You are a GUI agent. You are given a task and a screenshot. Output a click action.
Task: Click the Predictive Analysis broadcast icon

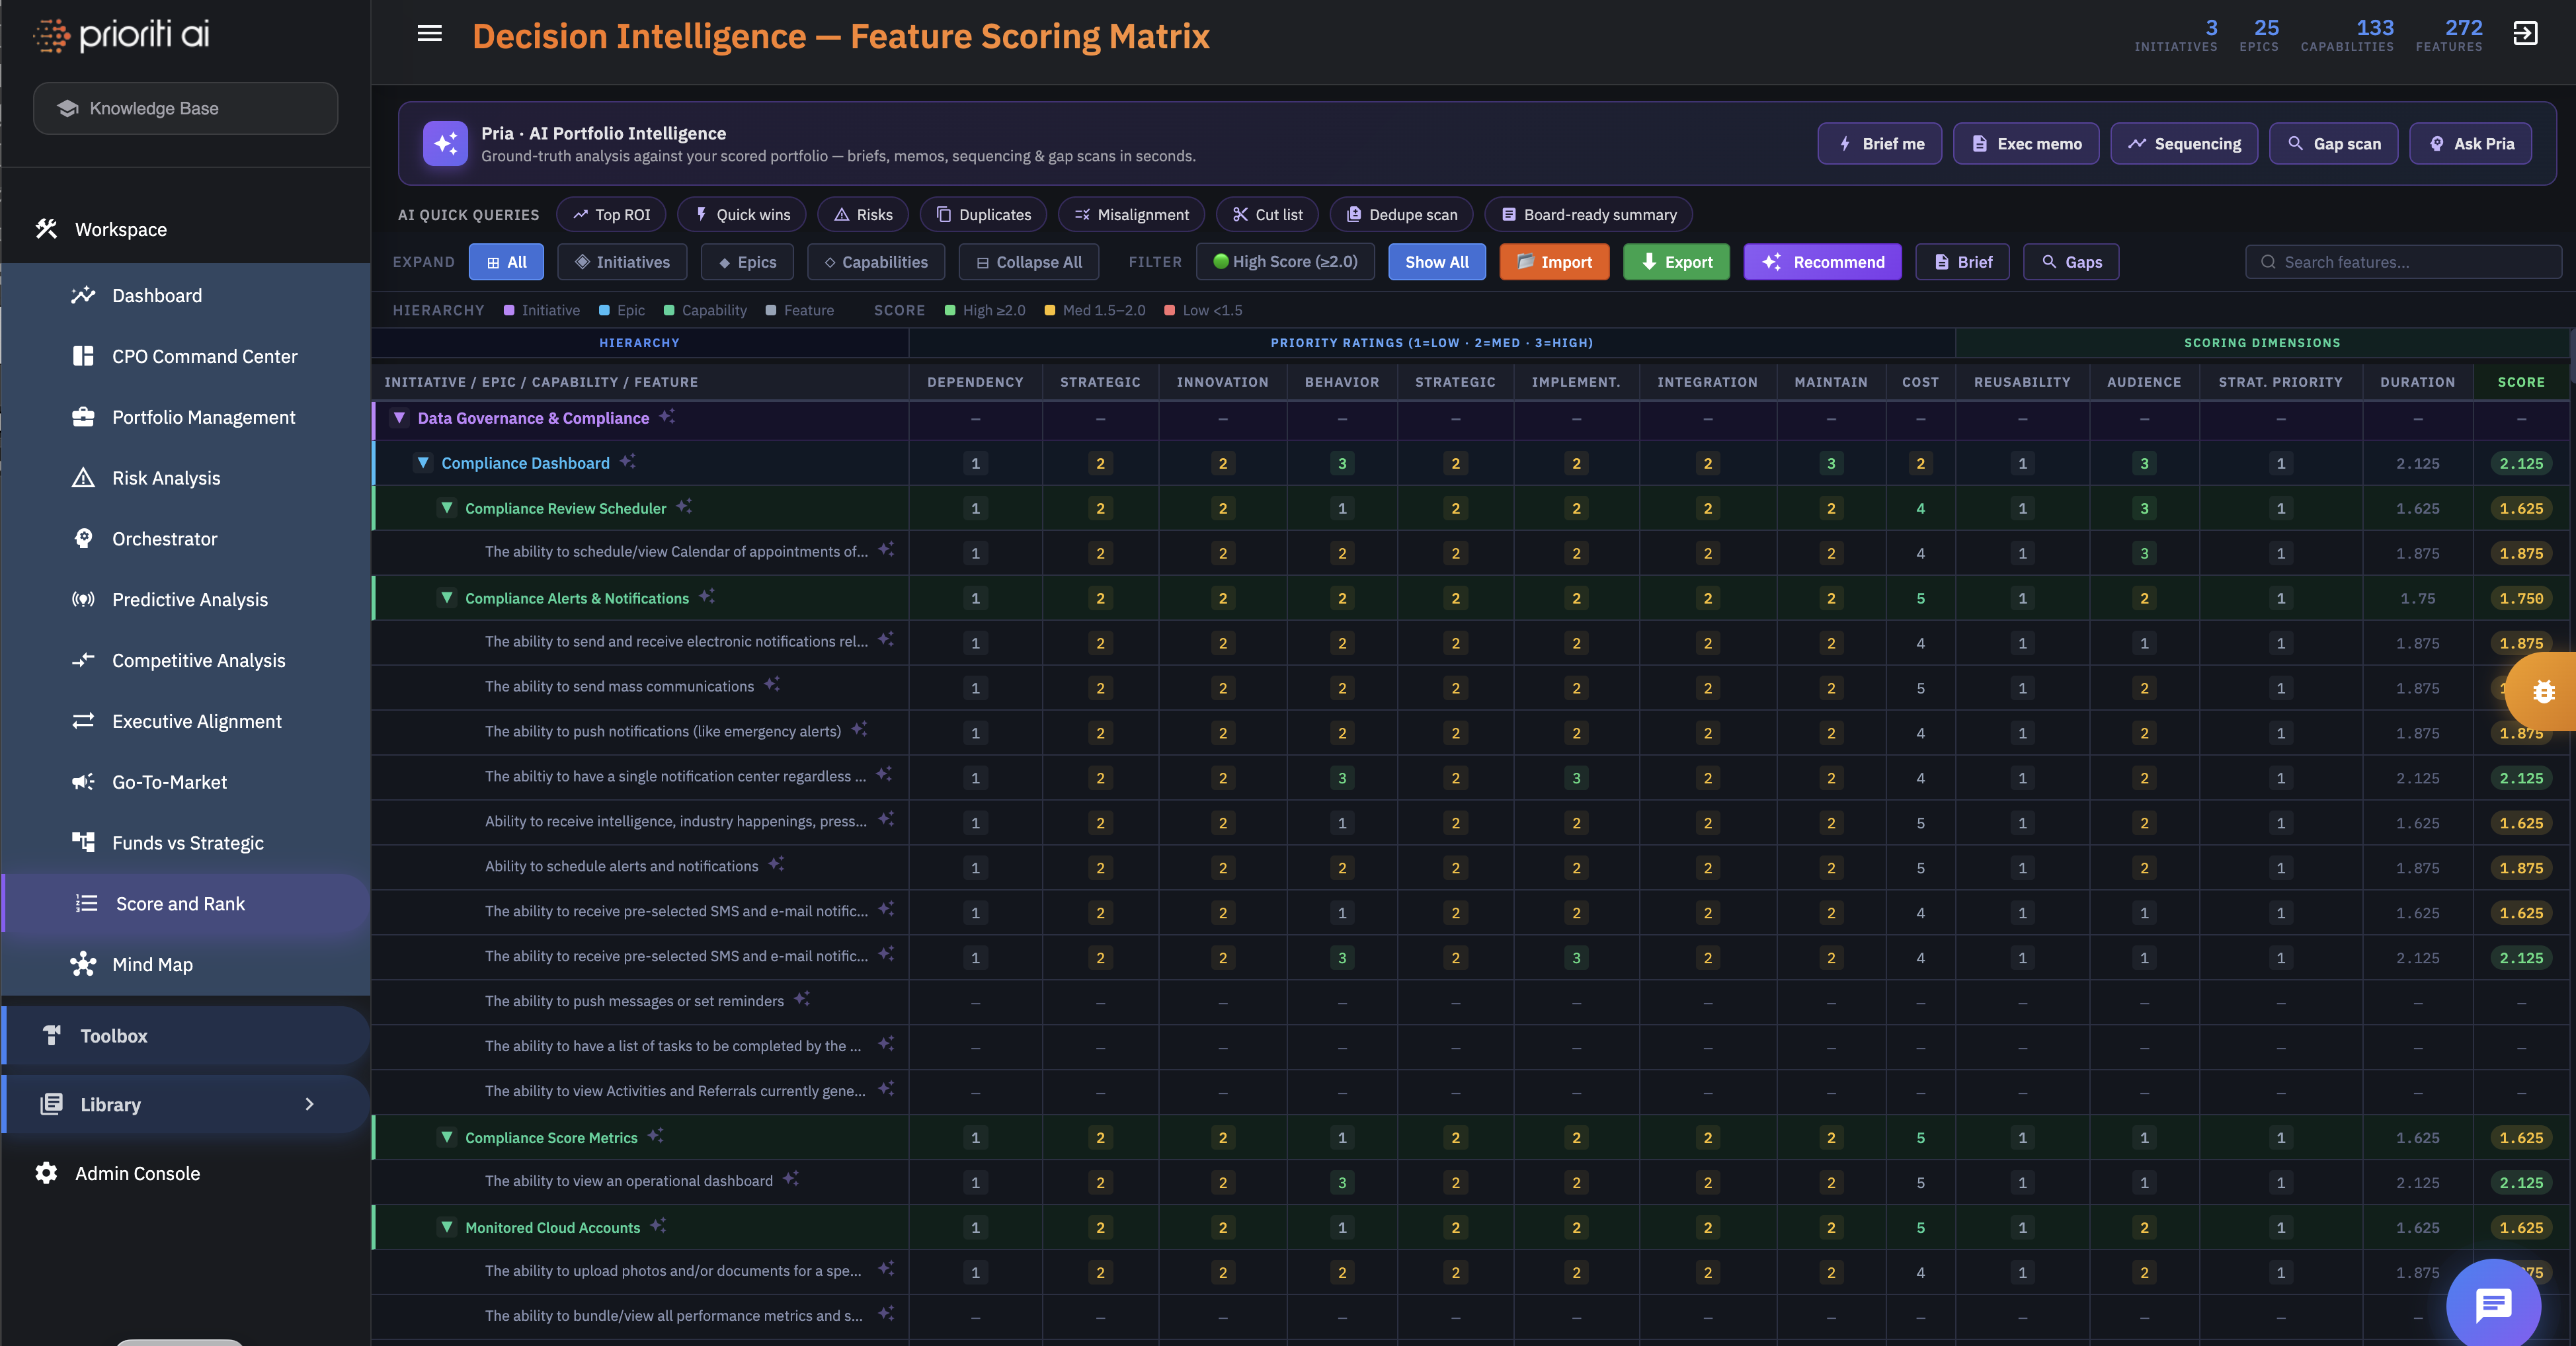[x=83, y=599]
